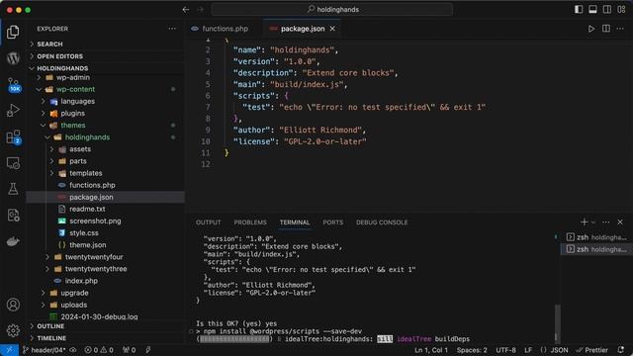Image resolution: width=633 pixels, height=356 pixels.
Task: Expand the twentytwentyfour theme folder
Action: [x=105, y=257]
